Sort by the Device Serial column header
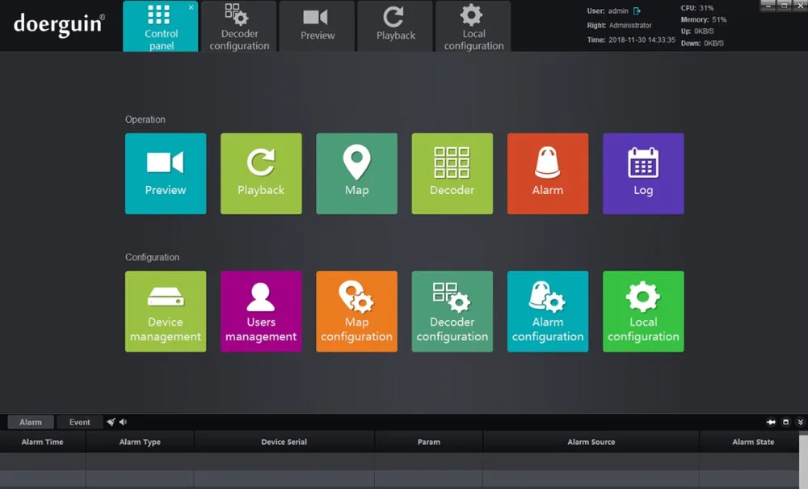The width and height of the screenshot is (808, 489). 284,441
